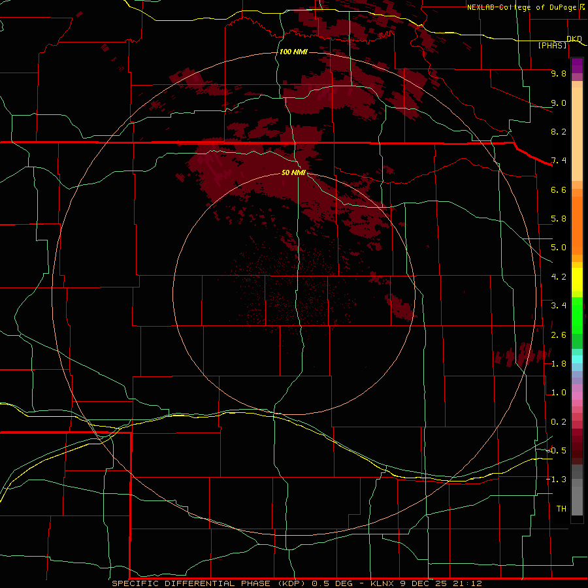Click the 100 NMI range ring label

pyautogui.click(x=293, y=52)
